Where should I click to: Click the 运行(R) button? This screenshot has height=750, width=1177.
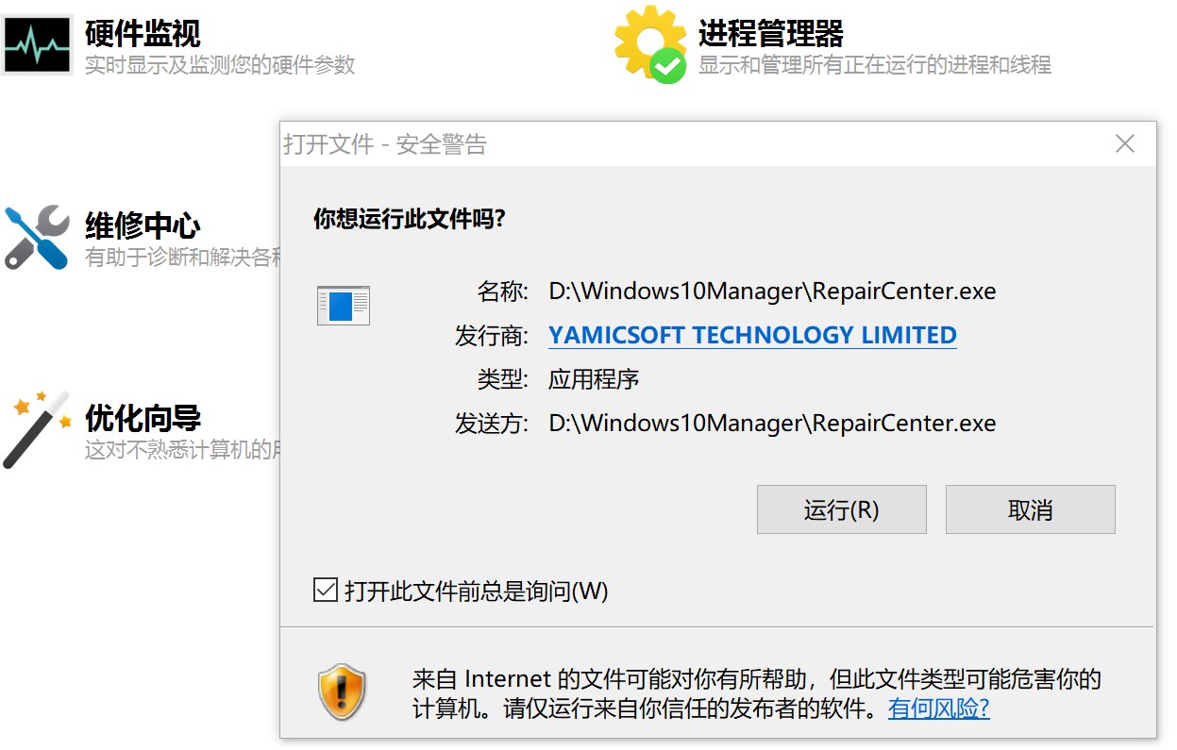(842, 509)
